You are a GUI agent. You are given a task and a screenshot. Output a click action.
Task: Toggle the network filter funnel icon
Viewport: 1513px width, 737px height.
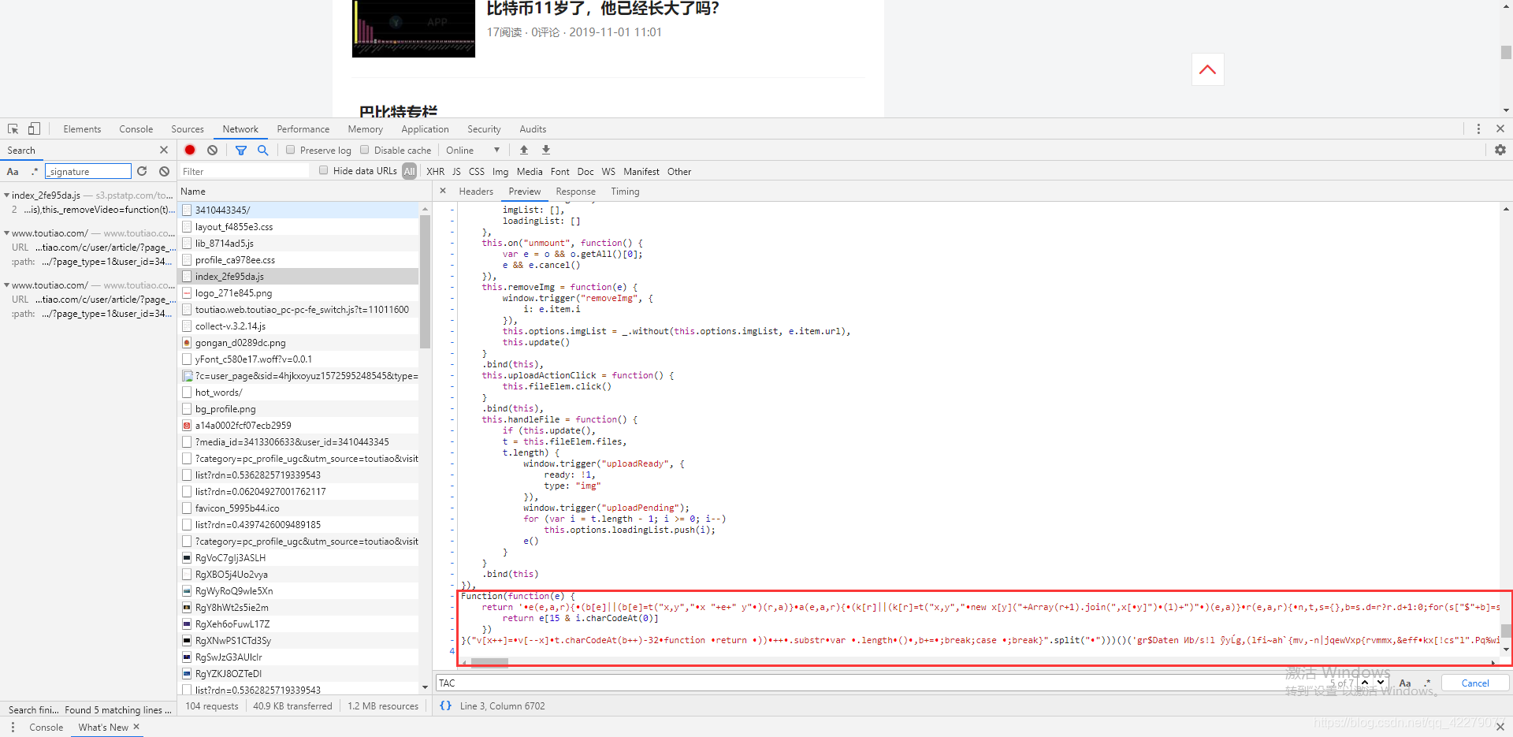[241, 150]
